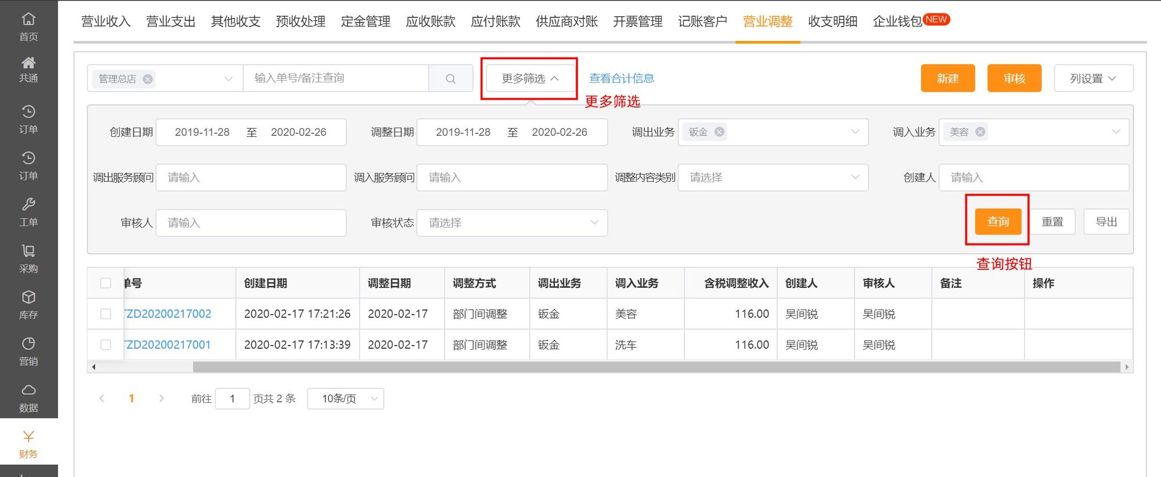The image size is (1161, 477).
Task: Go to next page arrow
Action: (x=161, y=398)
